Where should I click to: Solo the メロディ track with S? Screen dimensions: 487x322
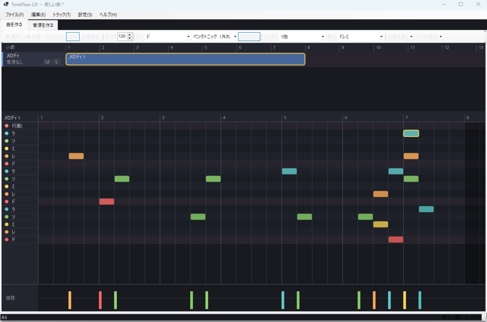pos(56,62)
